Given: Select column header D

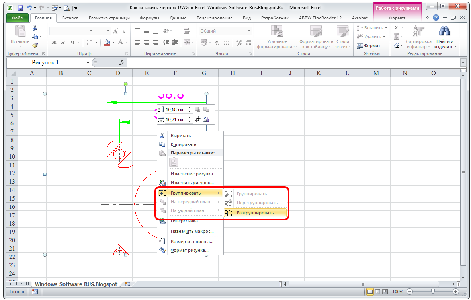Looking at the screenshot, I should [x=118, y=73].
